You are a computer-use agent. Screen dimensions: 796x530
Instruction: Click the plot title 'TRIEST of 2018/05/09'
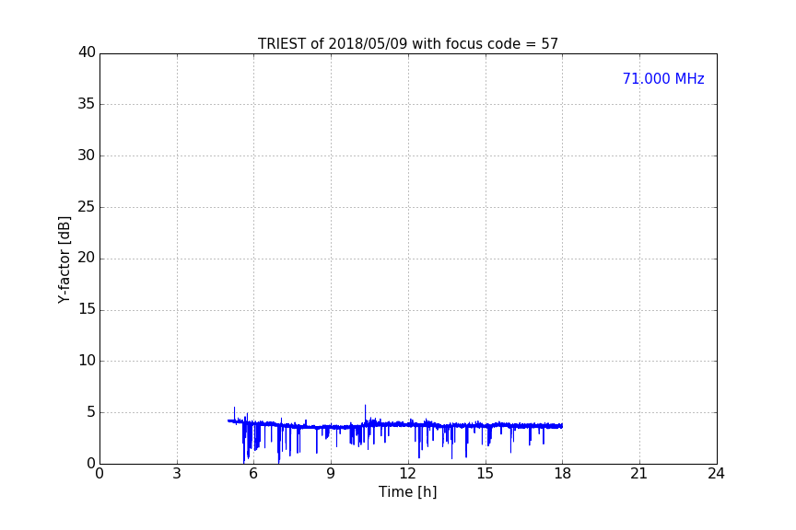(x=407, y=44)
